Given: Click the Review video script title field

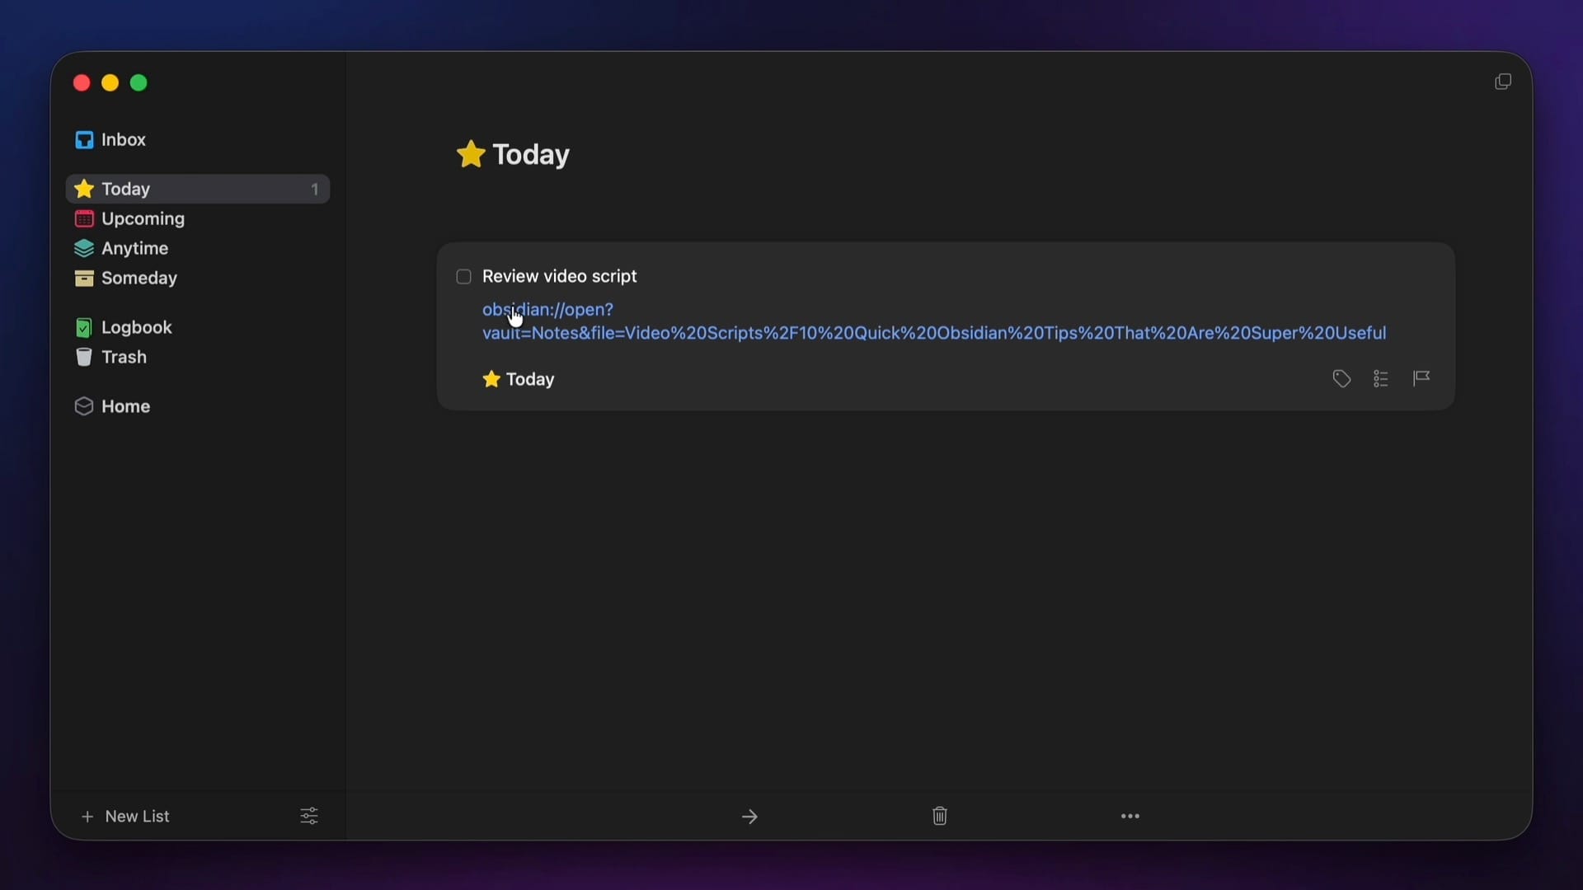Looking at the screenshot, I should point(560,277).
